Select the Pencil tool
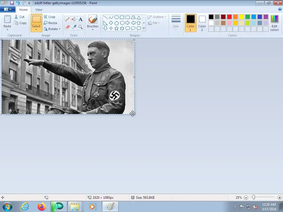The height and width of the screenshot is (212, 283). tap(67, 19)
